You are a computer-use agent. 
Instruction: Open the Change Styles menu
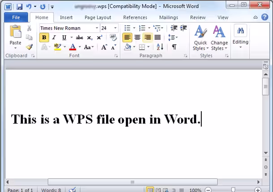[219, 38]
